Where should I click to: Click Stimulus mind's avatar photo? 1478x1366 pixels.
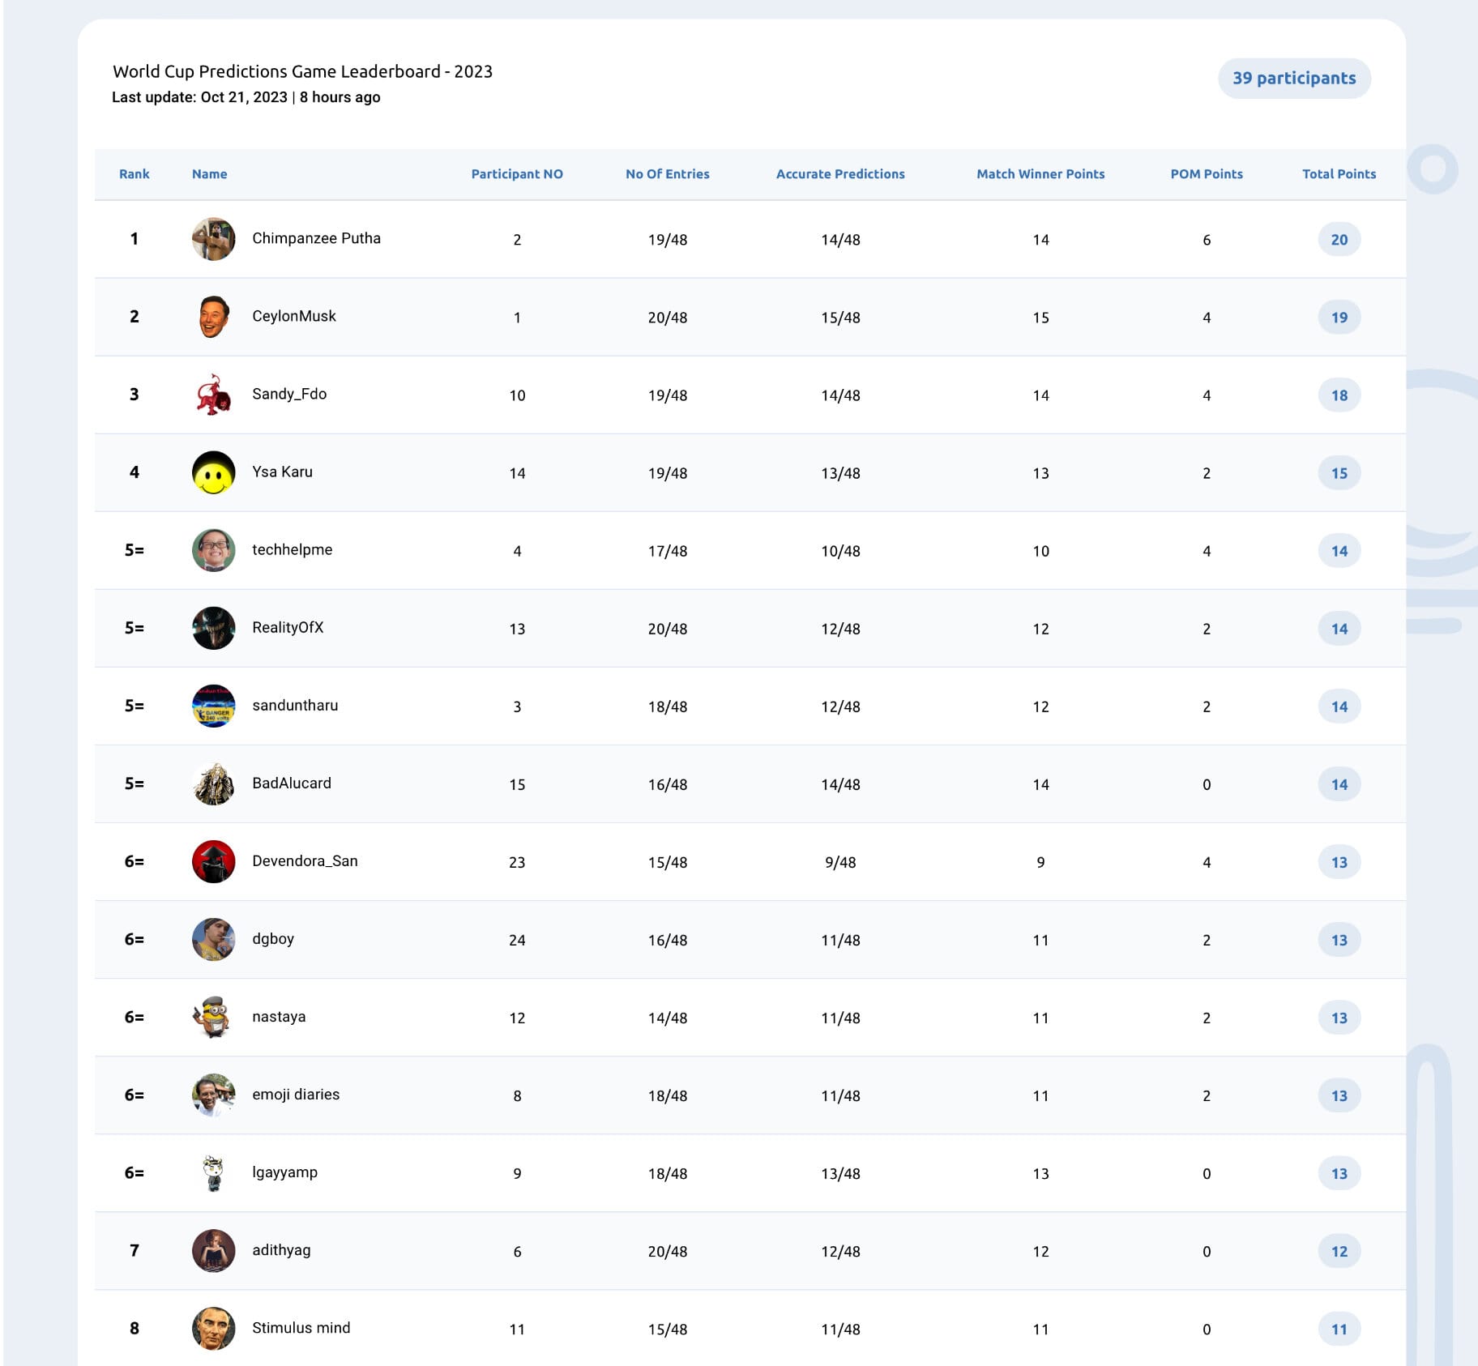click(x=214, y=1328)
